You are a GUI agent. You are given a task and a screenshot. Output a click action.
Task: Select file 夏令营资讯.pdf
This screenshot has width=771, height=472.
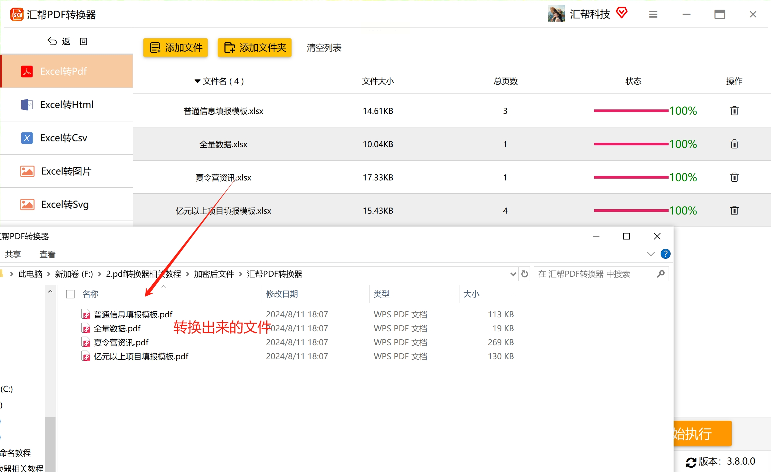[x=121, y=342]
